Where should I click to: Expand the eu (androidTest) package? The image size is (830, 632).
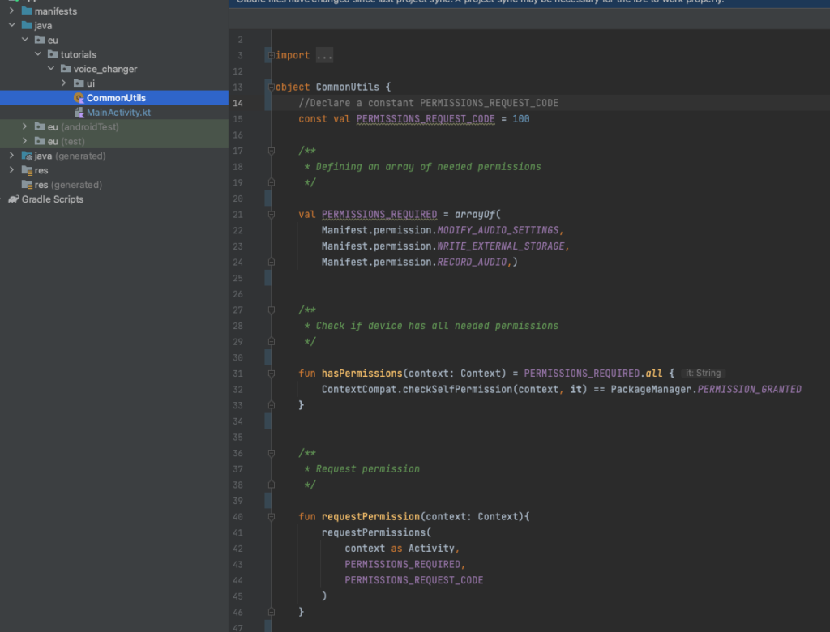coord(24,127)
